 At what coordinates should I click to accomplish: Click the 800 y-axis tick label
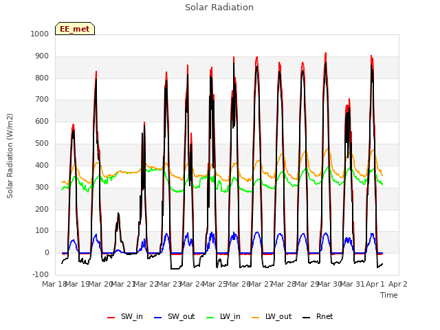(x=42, y=78)
